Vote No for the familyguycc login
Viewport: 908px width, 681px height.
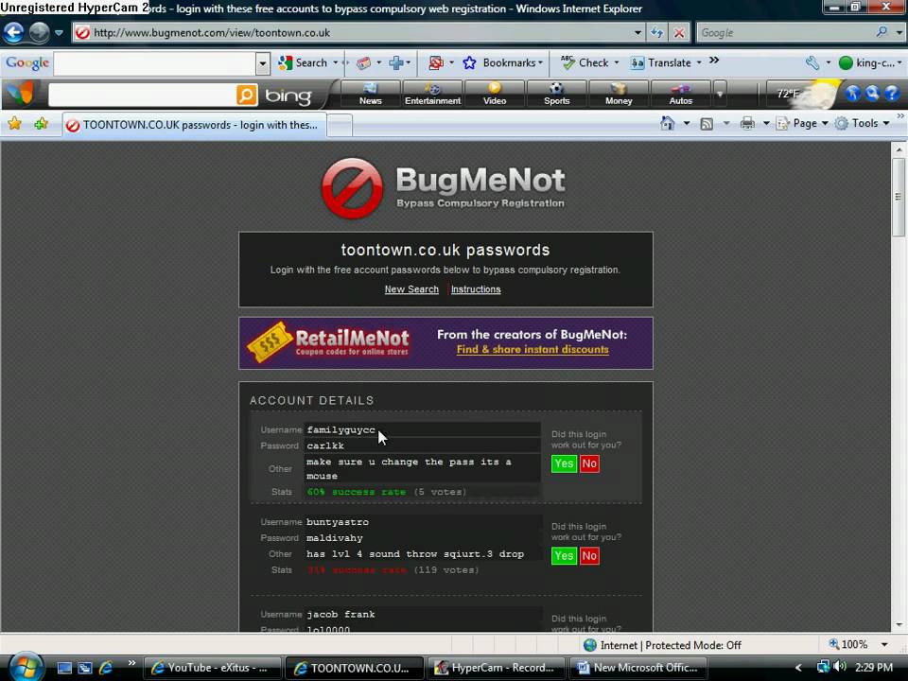[x=589, y=463]
